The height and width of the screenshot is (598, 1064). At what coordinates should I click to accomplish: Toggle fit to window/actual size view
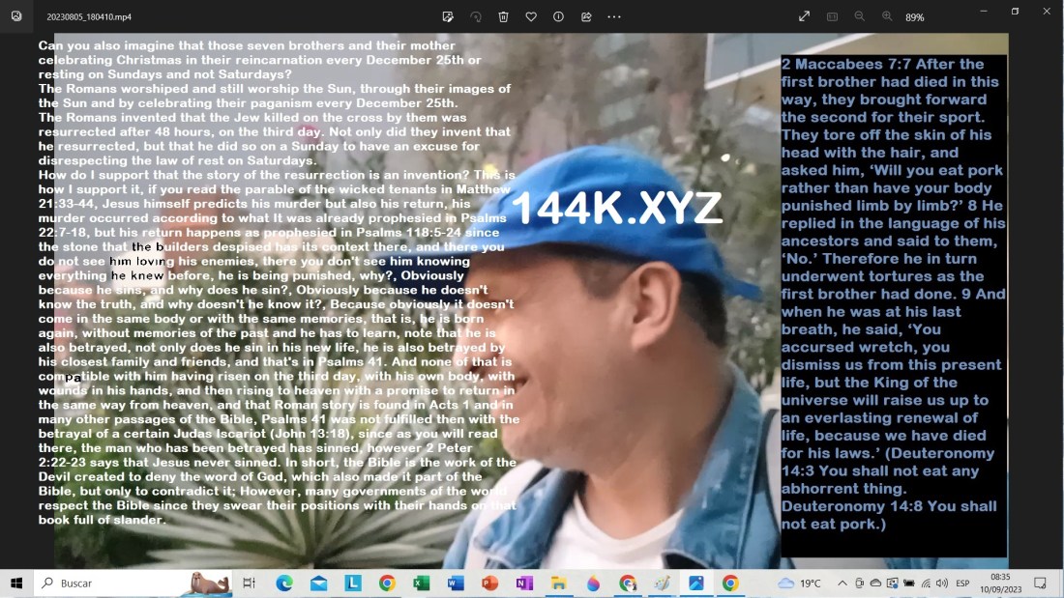tap(832, 16)
